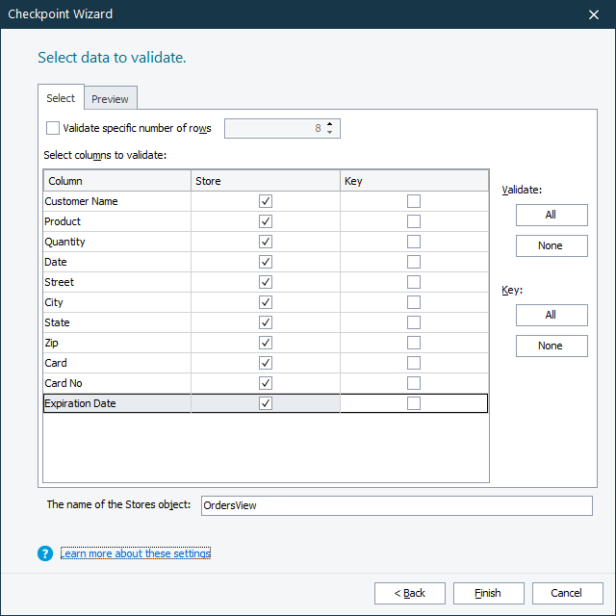
Task: Click None under Key section
Action: tap(551, 346)
